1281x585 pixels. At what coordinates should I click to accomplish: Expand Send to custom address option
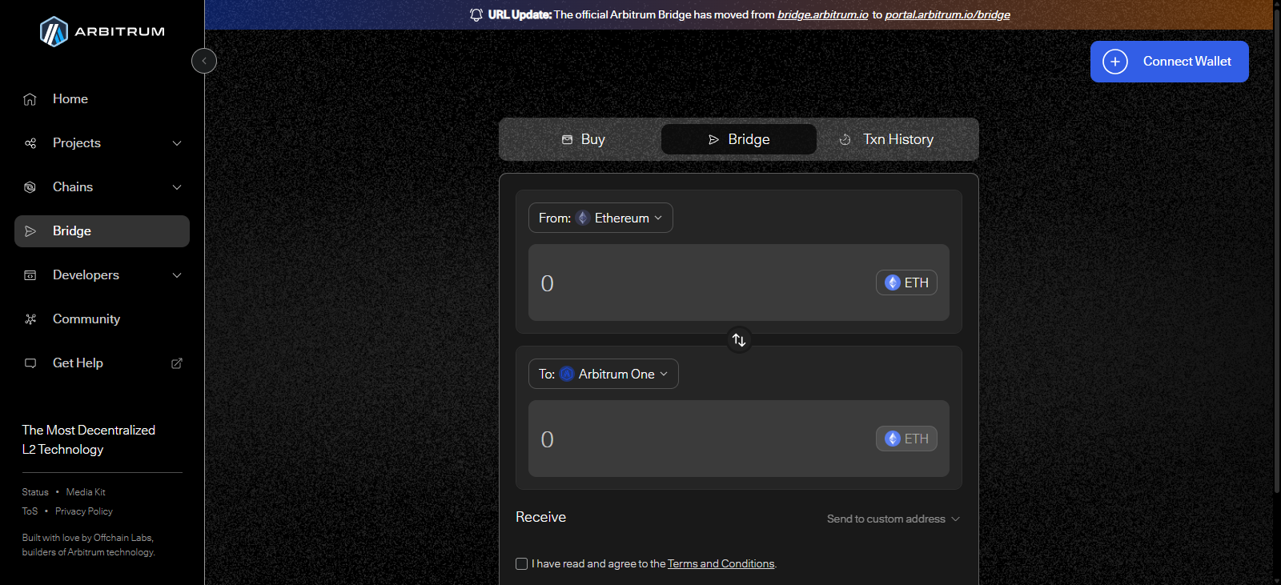[893, 519]
